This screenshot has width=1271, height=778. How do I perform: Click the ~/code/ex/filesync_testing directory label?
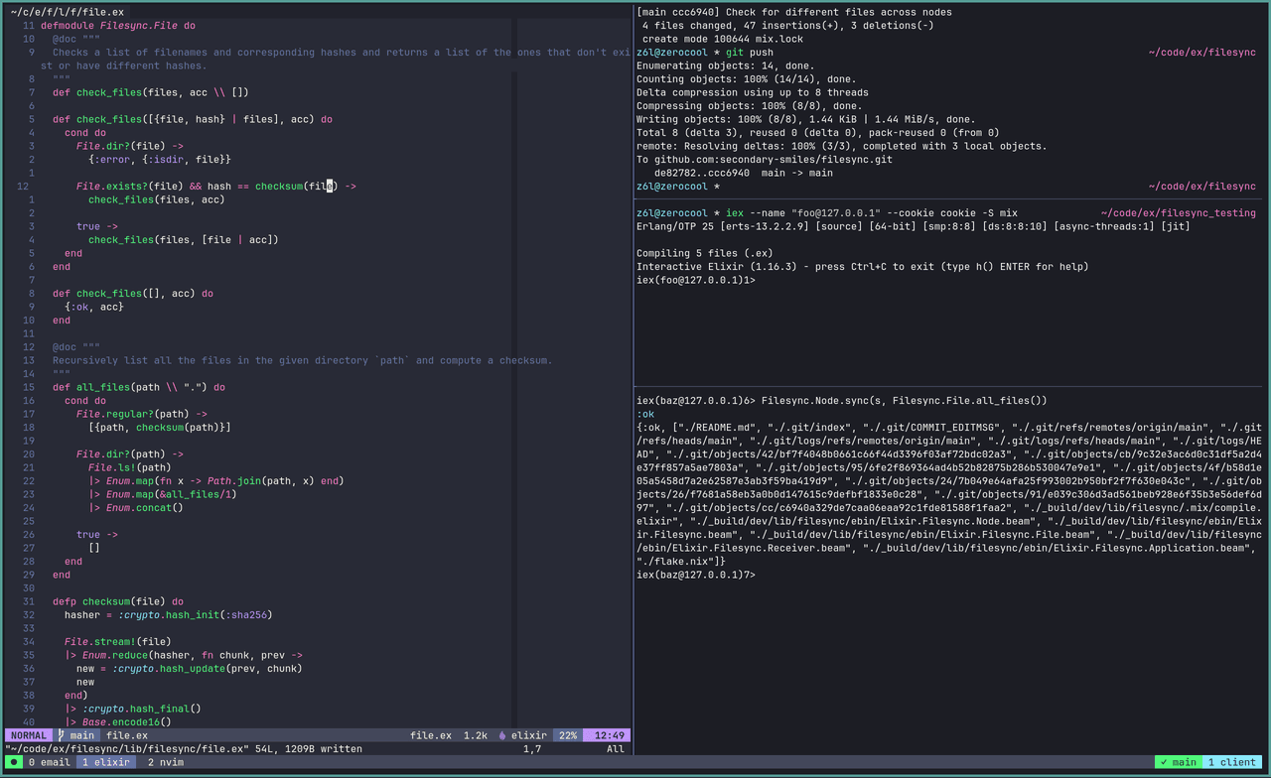pos(1178,213)
